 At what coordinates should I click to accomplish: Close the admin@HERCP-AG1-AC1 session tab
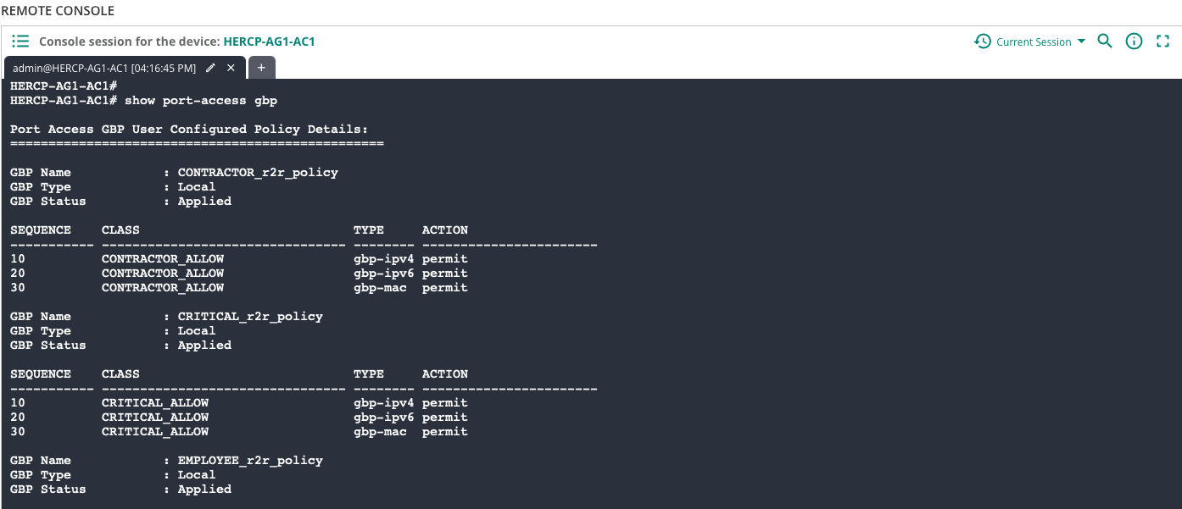[231, 68]
